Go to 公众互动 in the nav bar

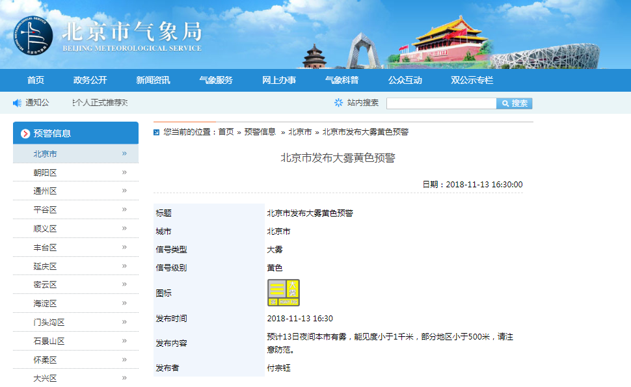point(405,80)
